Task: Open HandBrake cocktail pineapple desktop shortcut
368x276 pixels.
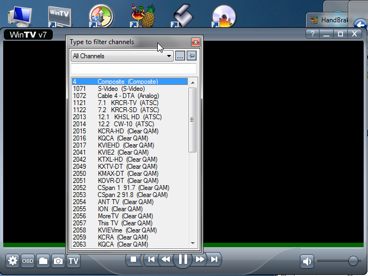Action: 143,16
